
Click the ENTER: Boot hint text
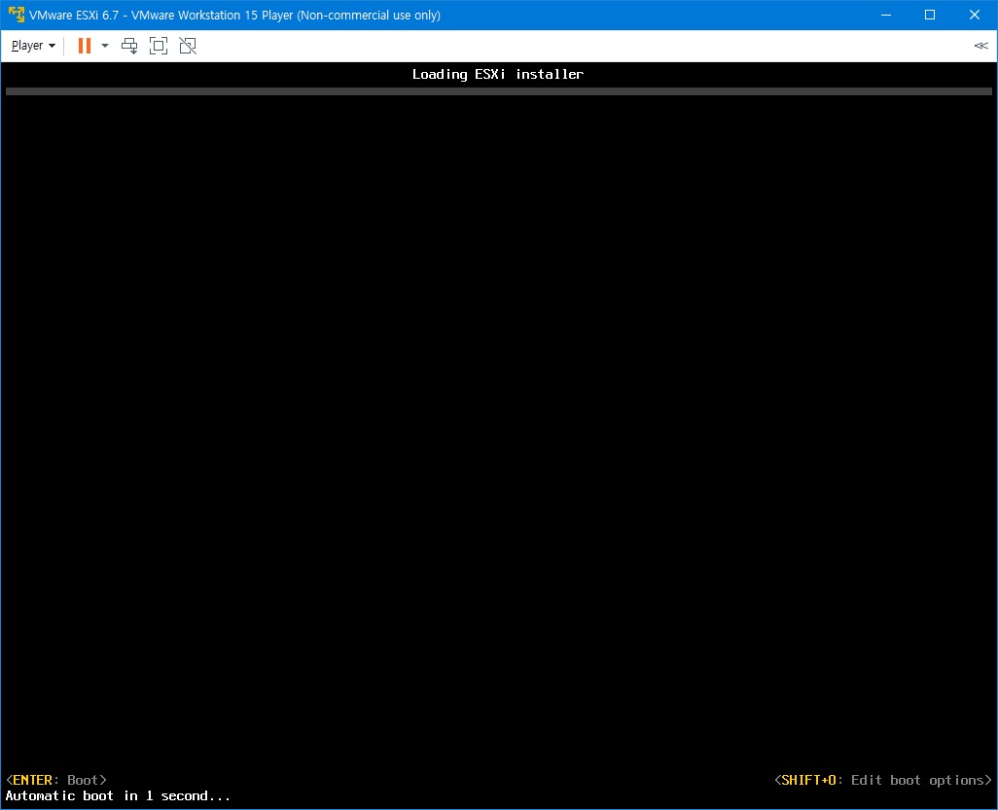coord(56,780)
